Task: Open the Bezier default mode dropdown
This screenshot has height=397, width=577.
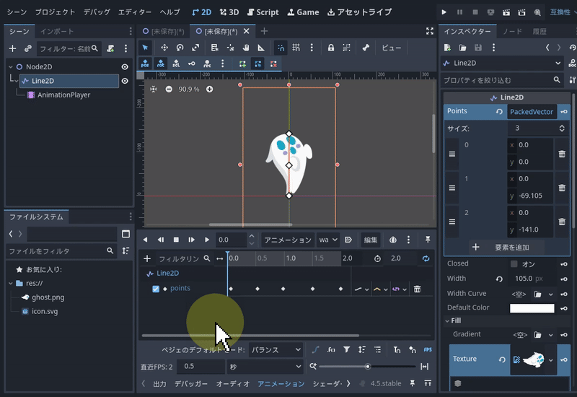Action: pyautogui.click(x=276, y=350)
